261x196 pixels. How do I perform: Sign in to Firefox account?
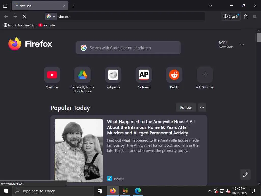tap(231, 16)
